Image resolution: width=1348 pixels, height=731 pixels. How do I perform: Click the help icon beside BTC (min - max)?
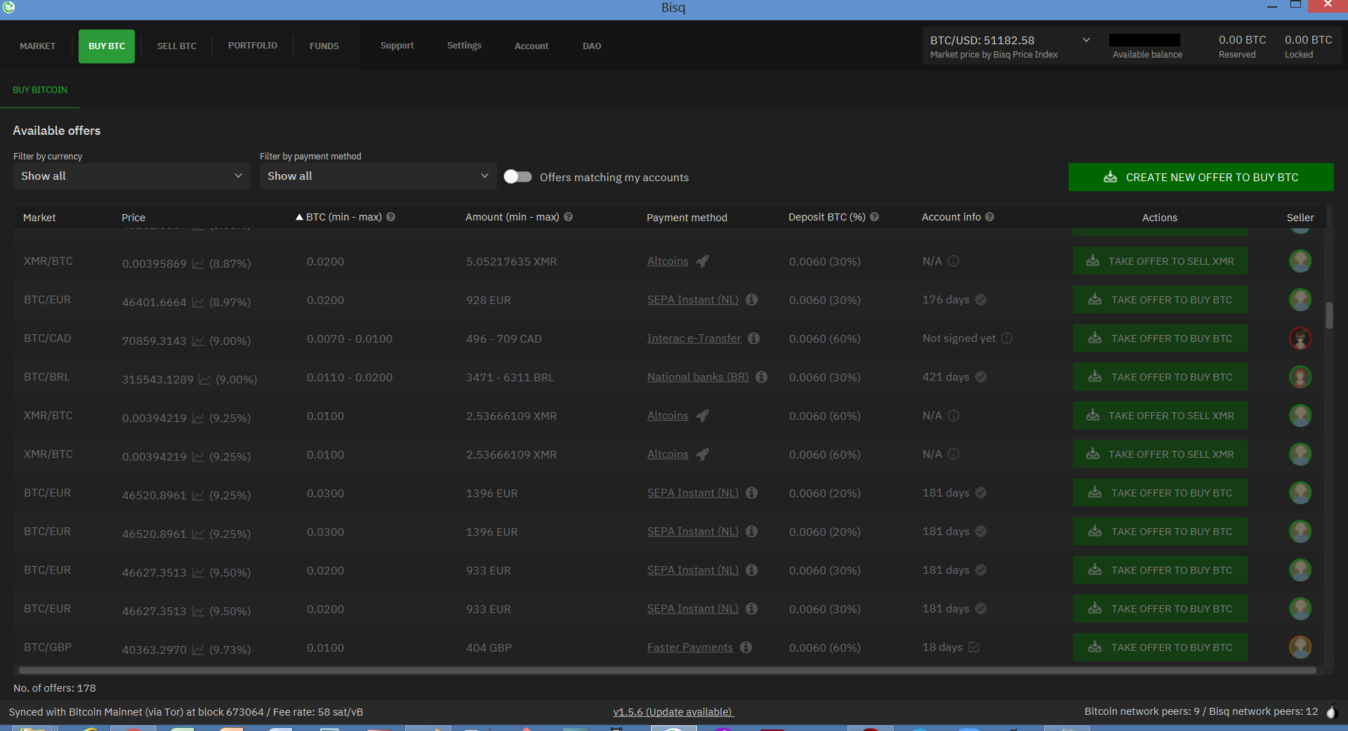[x=391, y=217]
